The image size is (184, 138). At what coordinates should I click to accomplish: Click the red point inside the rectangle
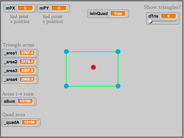(93, 67)
